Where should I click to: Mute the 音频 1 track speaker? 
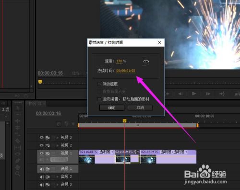click(x=42, y=169)
